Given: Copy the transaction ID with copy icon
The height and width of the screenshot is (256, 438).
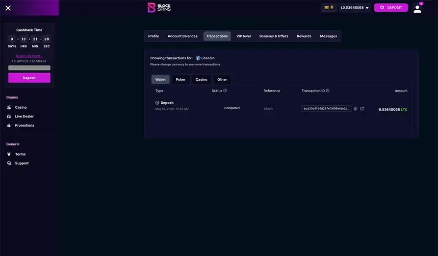Looking at the screenshot, I should coord(356,109).
